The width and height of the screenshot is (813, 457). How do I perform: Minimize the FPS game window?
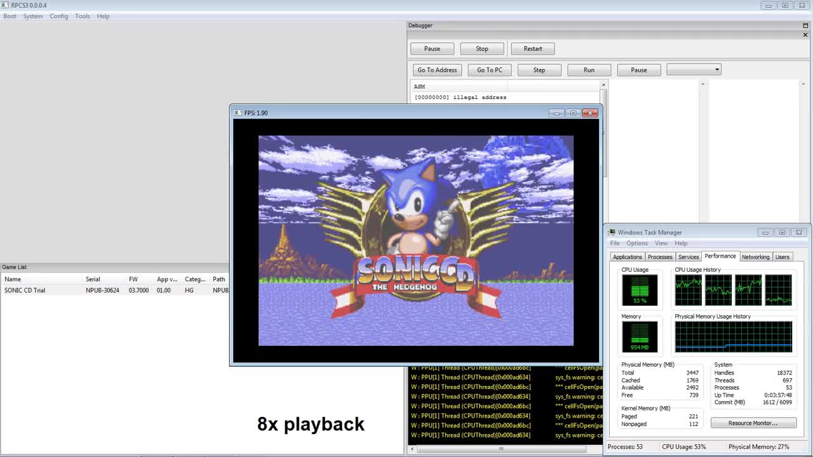tap(556, 113)
